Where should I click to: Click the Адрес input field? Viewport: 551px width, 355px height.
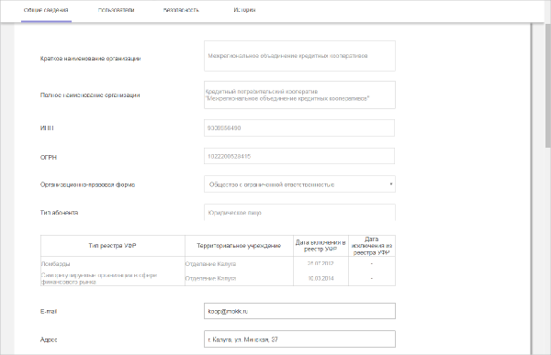(299, 339)
